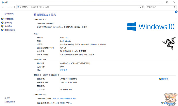
Task: Expand chevron after computer icon breadcrumb
Action: pos(21,7)
